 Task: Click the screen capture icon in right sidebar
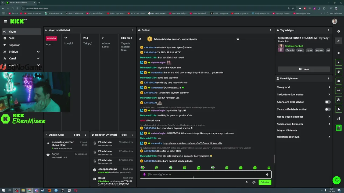click(339, 53)
